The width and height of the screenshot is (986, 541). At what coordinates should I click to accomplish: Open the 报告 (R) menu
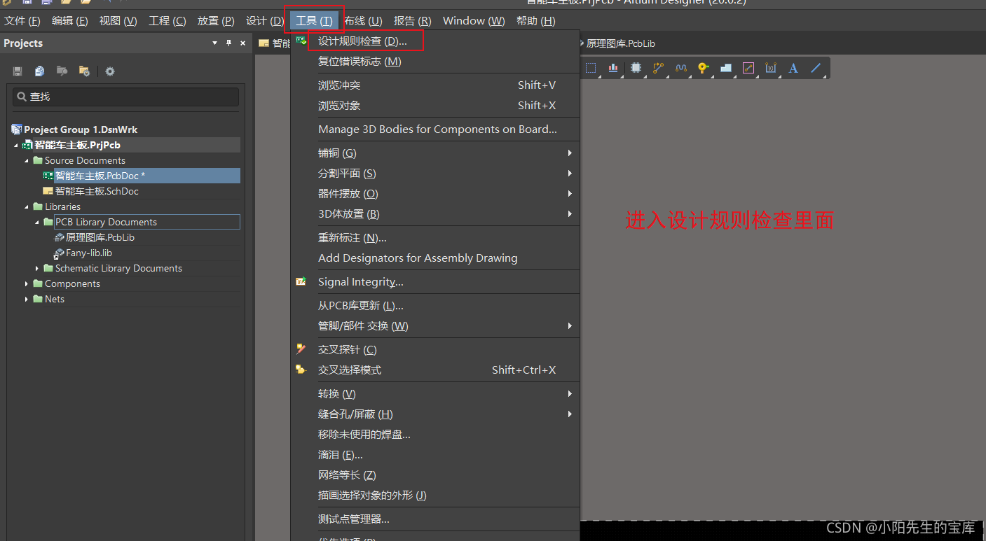pos(413,21)
